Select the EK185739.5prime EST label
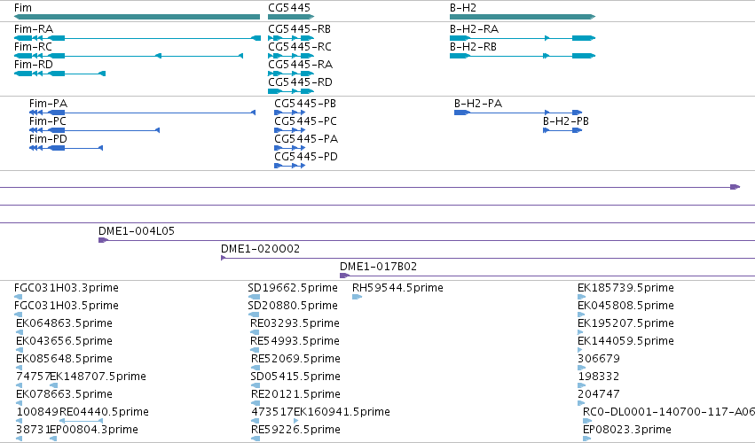The height and width of the screenshot is (443, 755). 625,288
